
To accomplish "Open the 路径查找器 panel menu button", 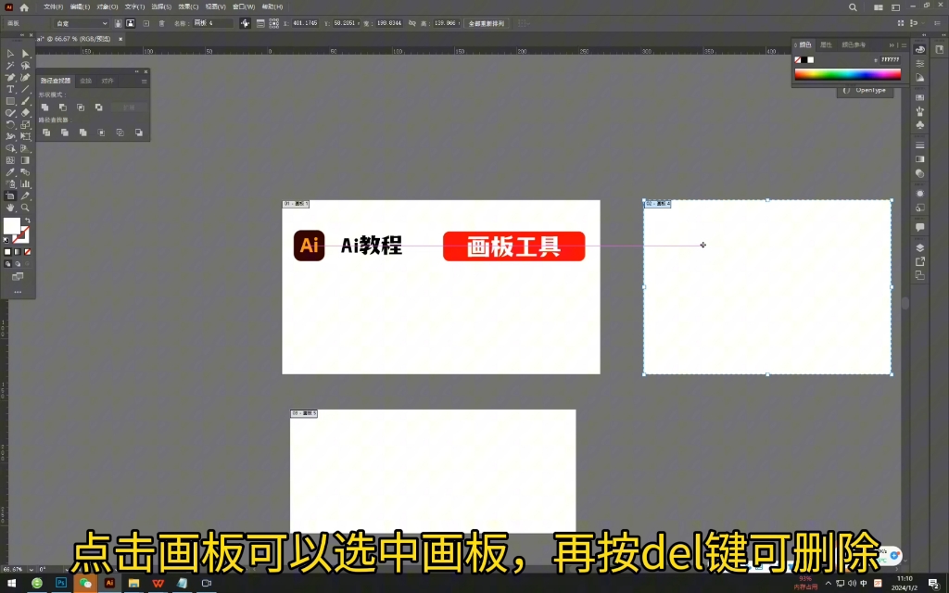I will click(x=145, y=82).
